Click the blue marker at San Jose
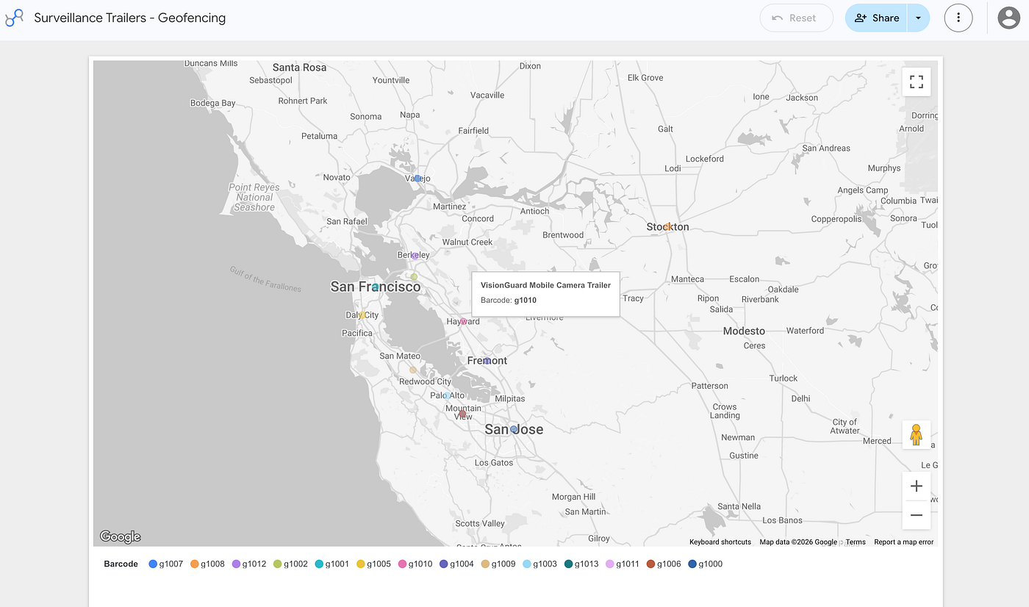 (x=514, y=429)
